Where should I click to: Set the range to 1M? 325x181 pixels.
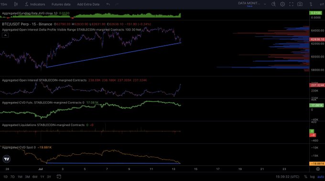20,177
